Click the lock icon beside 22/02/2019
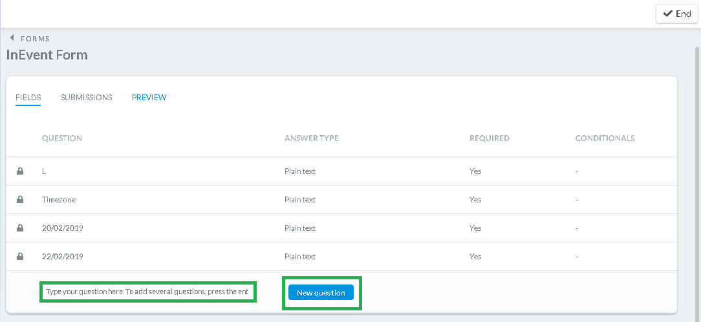Viewport: 701px width, 322px height. 19,256
